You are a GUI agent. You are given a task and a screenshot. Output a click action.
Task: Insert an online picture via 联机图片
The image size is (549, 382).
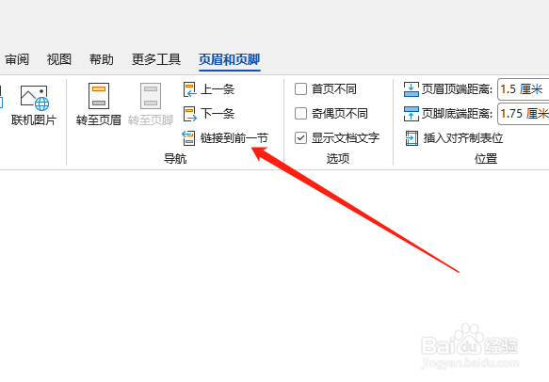click(34, 105)
